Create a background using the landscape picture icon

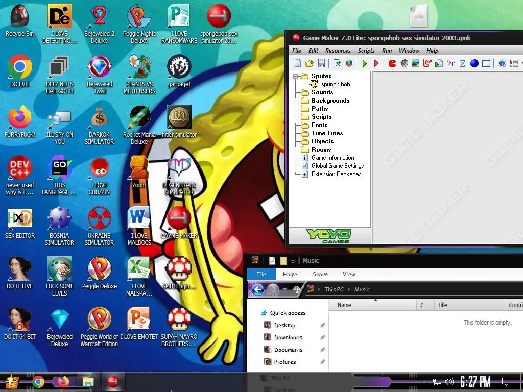pos(415,63)
